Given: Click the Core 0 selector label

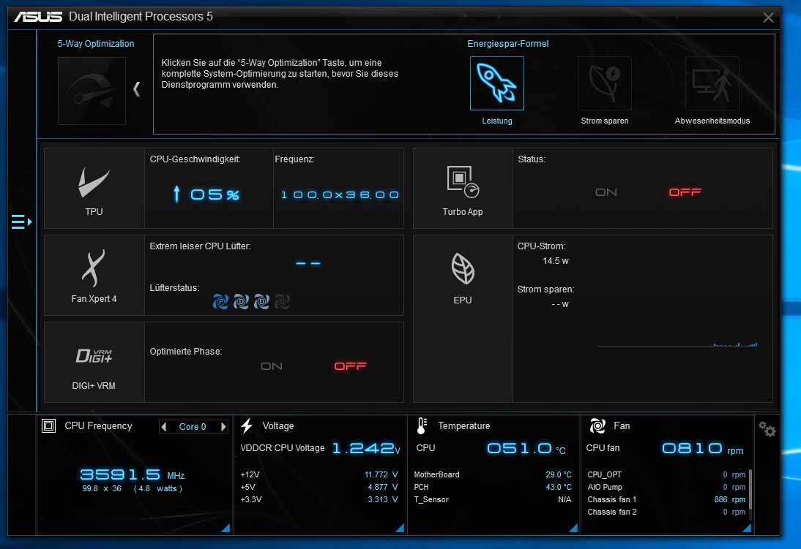Looking at the screenshot, I should (x=193, y=426).
